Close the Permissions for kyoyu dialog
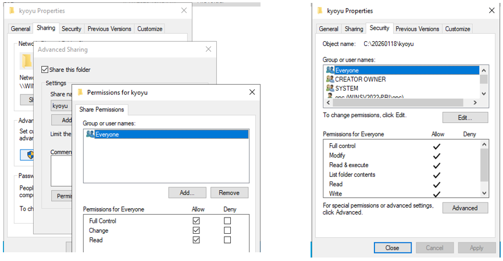This screenshot has height=261, width=503. (x=251, y=92)
